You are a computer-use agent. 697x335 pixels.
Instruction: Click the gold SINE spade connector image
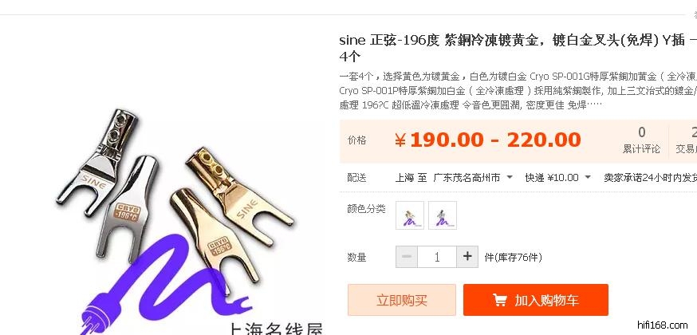click(x=239, y=195)
